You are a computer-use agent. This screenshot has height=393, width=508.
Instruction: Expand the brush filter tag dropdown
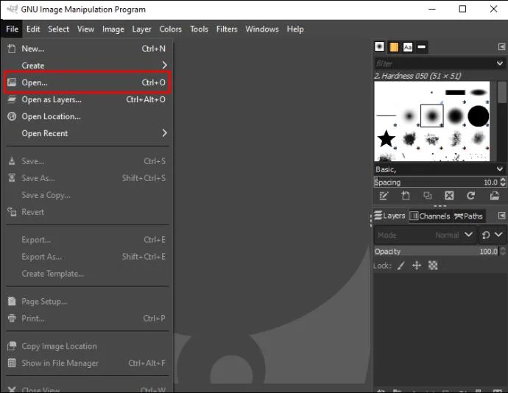point(500,63)
